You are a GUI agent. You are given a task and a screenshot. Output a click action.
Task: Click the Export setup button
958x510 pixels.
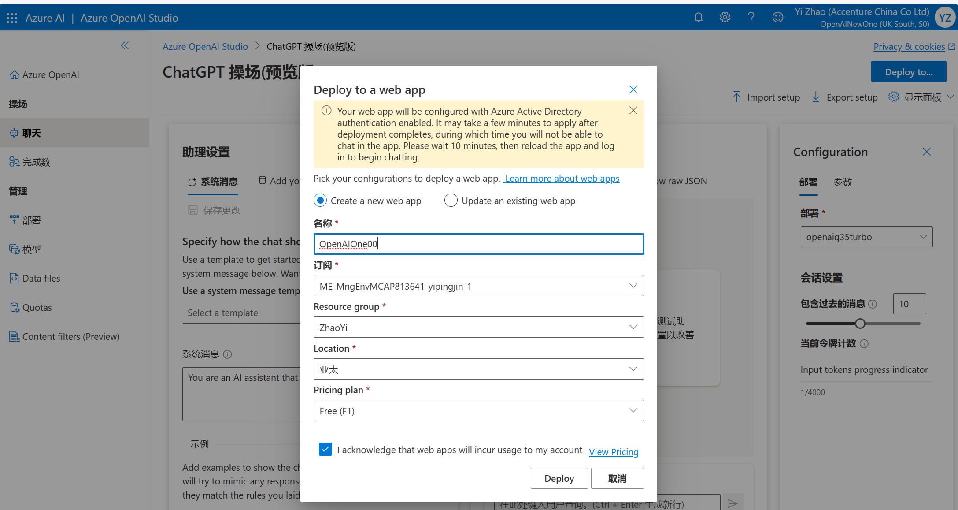844,97
